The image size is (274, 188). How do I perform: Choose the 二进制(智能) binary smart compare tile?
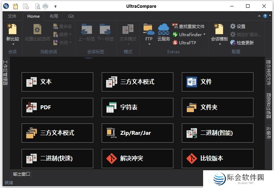click(x=218, y=133)
